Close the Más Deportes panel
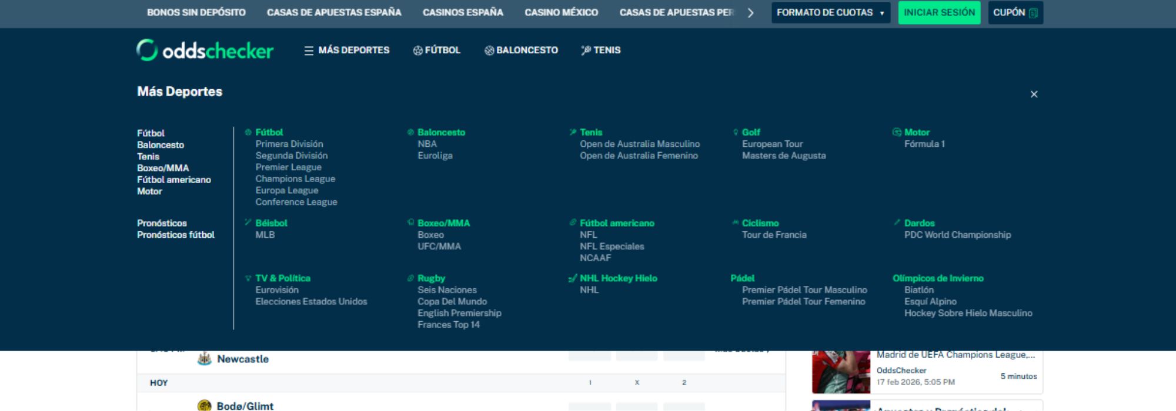The image size is (1176, 411). 1034,95
